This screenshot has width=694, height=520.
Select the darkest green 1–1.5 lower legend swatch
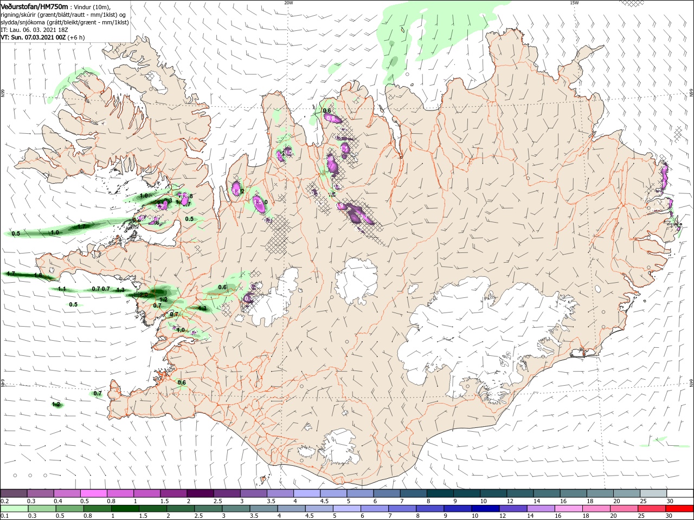pyautogui.click(x=125, y=509)
